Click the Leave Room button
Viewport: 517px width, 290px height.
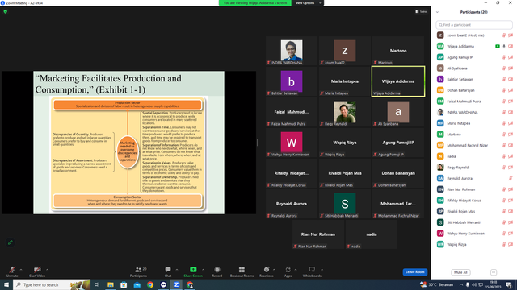pyautogui.click(x=414, y=272)
